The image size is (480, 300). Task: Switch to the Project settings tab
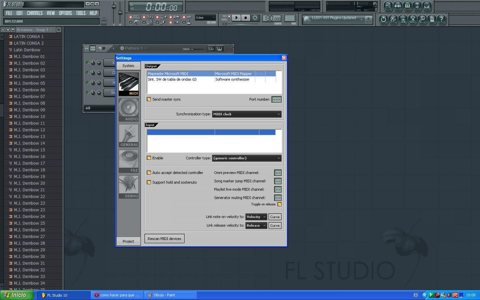click(128, 241)
